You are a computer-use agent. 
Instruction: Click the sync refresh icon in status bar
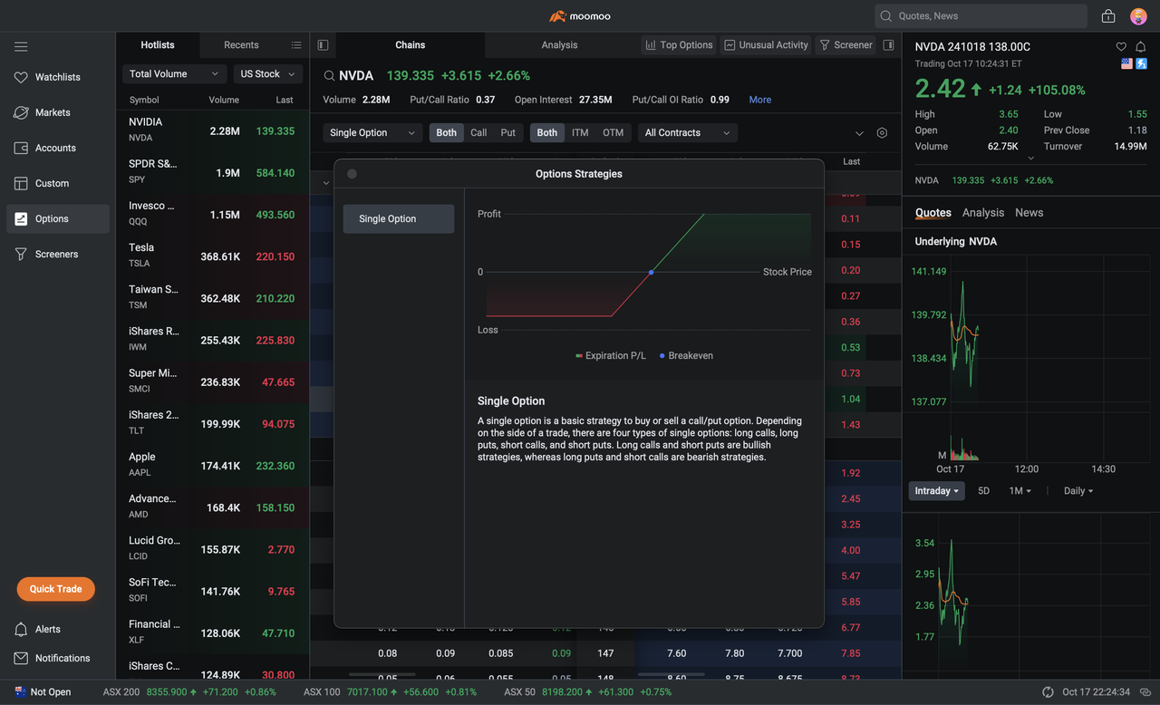(x=1049, y=692)
